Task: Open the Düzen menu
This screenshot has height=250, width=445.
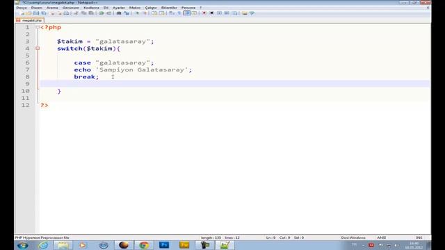Action: 37,8
